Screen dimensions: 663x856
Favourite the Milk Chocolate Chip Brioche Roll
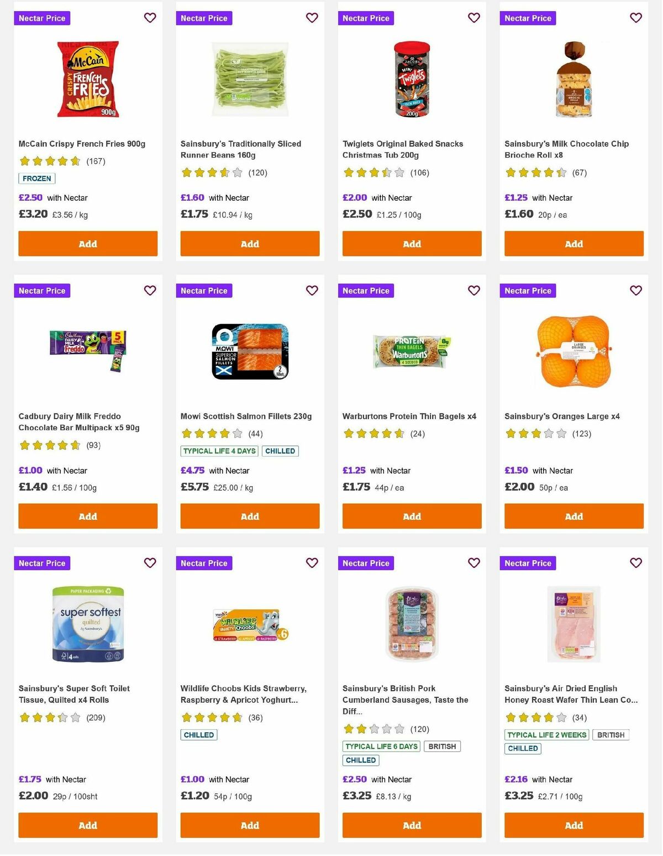point(635,18)
